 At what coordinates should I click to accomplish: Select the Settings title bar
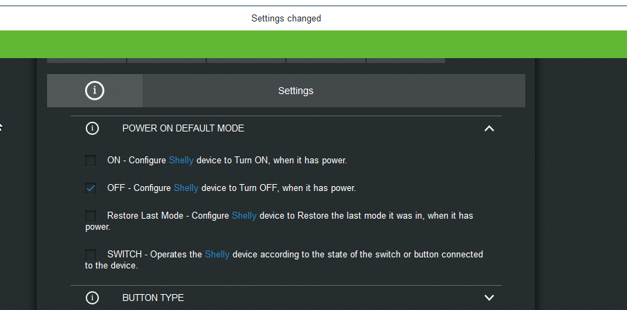pyautogui.click(x=286, y=91)
